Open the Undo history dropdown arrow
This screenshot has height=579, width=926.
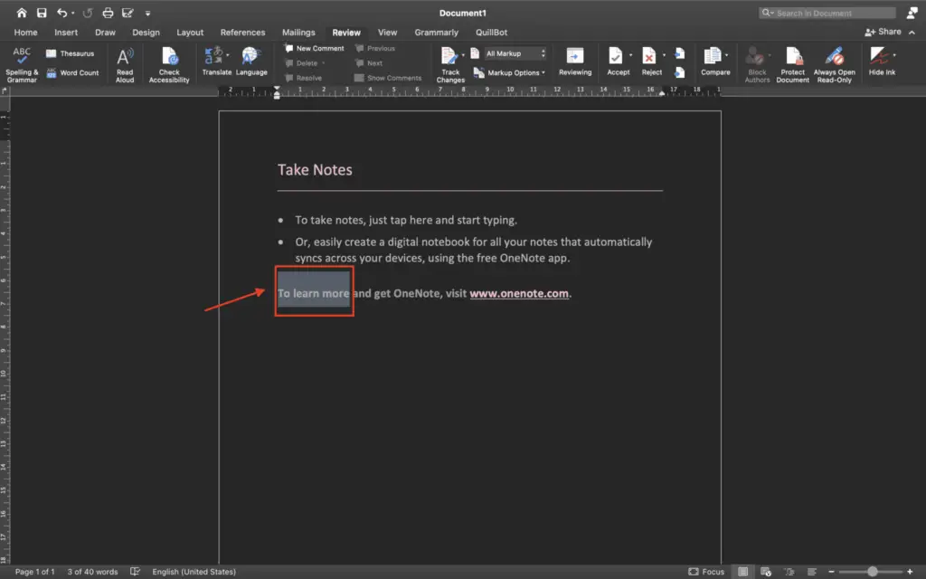click(72, 13)
